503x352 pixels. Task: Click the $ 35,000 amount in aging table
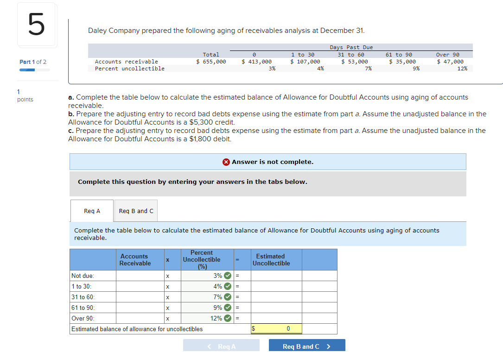[402, 62]
